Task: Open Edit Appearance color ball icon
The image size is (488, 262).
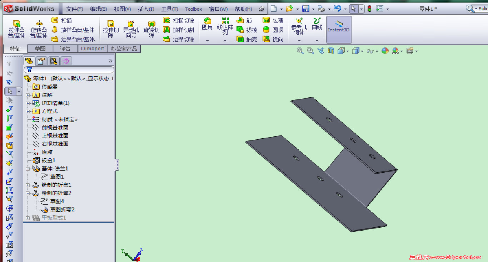Action: (x=385, y=51)
